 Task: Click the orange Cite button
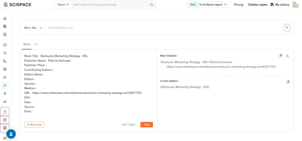(x=147, y=125)
